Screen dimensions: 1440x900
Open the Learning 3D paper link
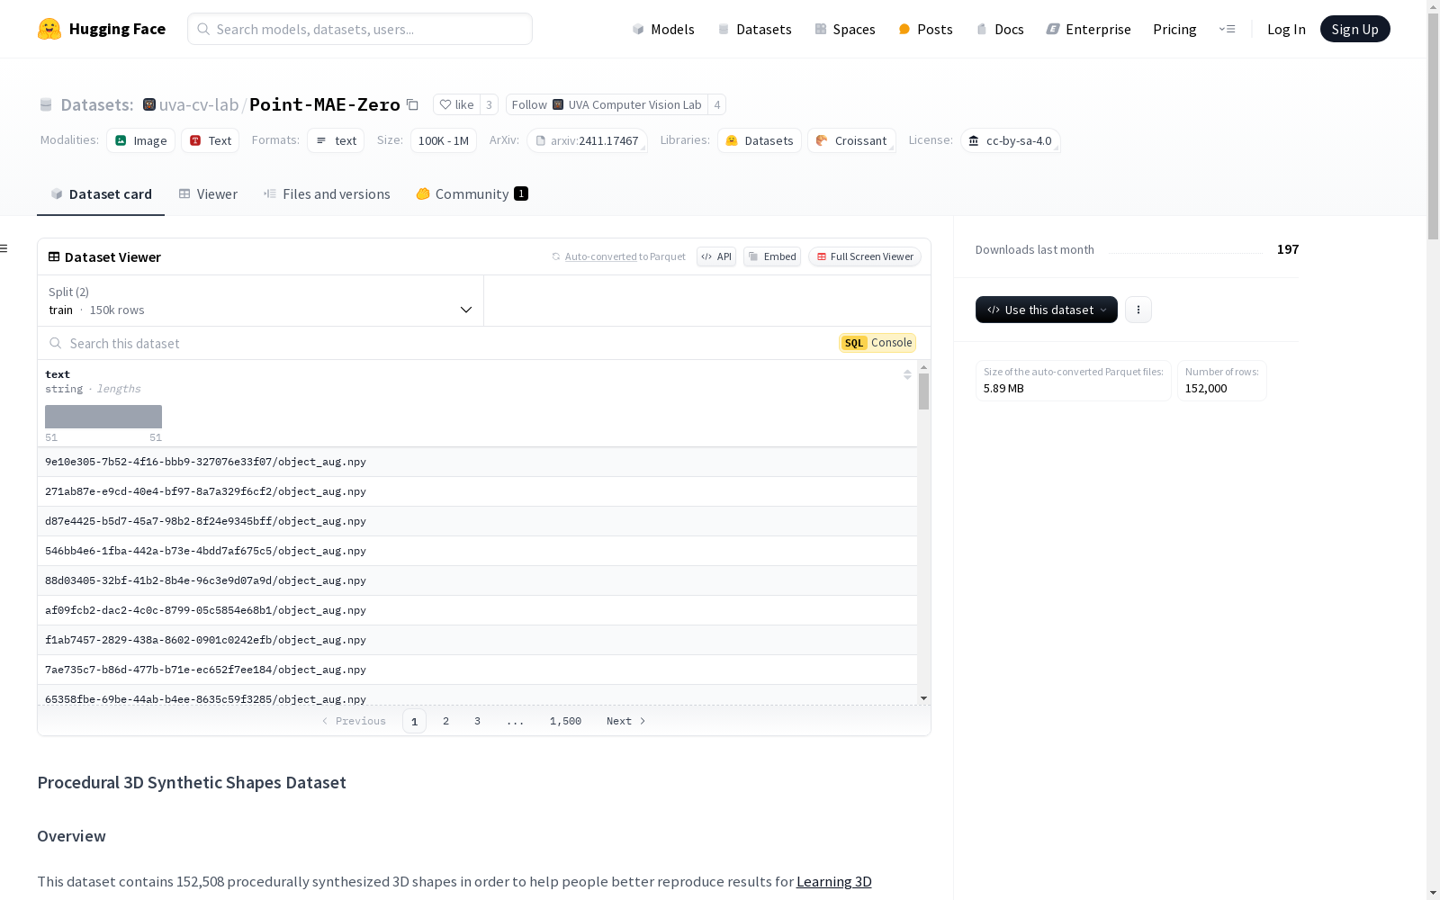(x=834, y=882)
